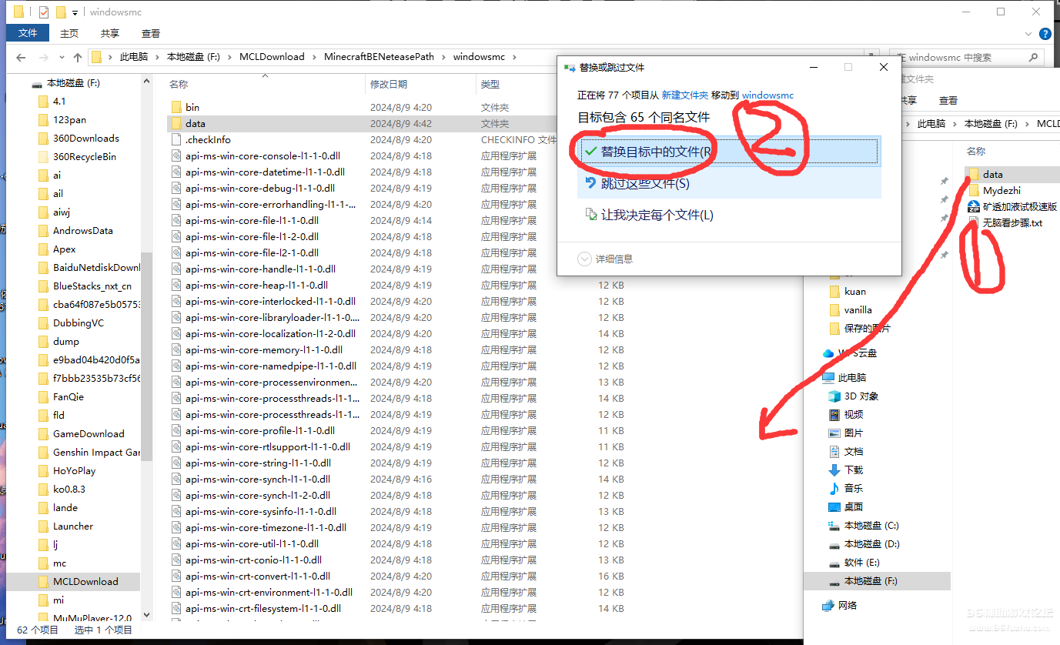Expand the ribbon using the chevron near Help
This screenshot has height=645, width=1060.
1028,34
